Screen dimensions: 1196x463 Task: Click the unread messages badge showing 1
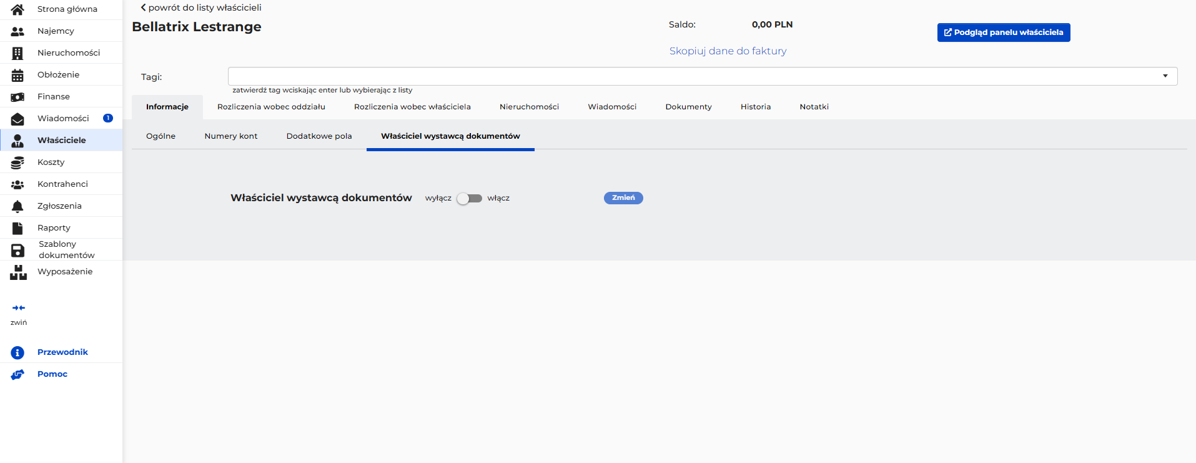(108, 118)
